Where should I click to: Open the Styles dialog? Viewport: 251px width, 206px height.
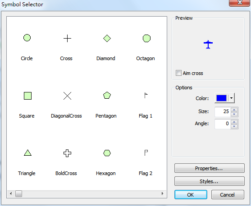(210, 181)
